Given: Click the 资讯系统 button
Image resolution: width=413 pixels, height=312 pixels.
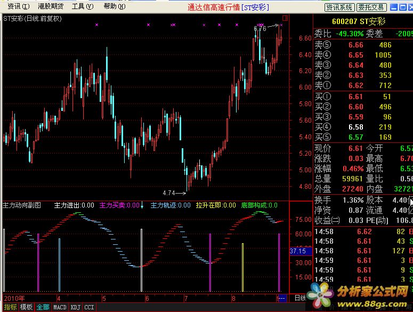Looking at the screenshot, I should [339, 7].
